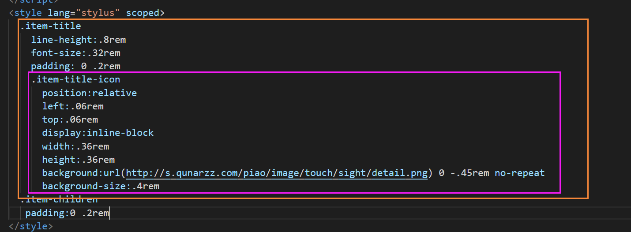Click on the top:.06rem line
Viewport: 631px width, 232px height.
(x=70, y=120)
